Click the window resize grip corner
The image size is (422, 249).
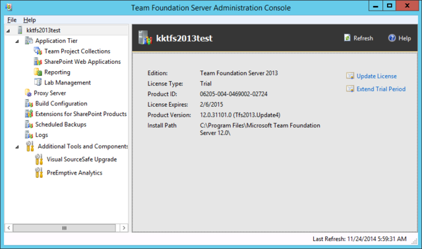[x=415, y=242]
